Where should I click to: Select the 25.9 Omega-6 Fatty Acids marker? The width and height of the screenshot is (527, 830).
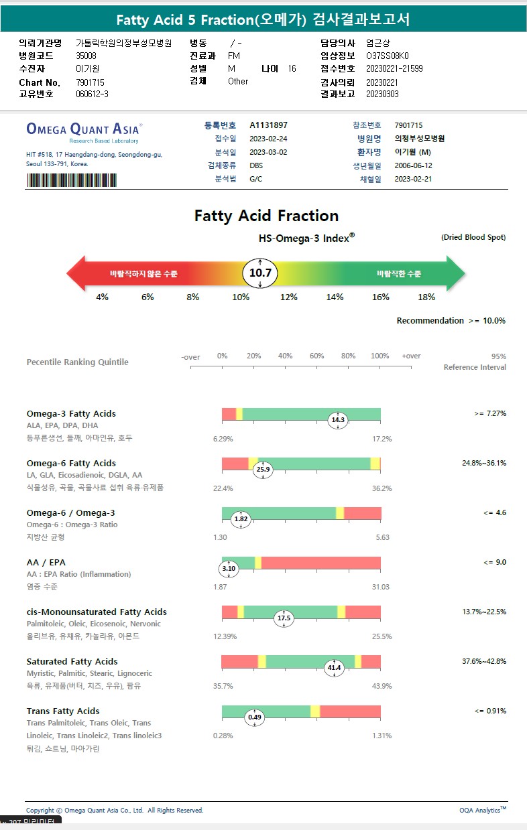[x=263, y=470]
